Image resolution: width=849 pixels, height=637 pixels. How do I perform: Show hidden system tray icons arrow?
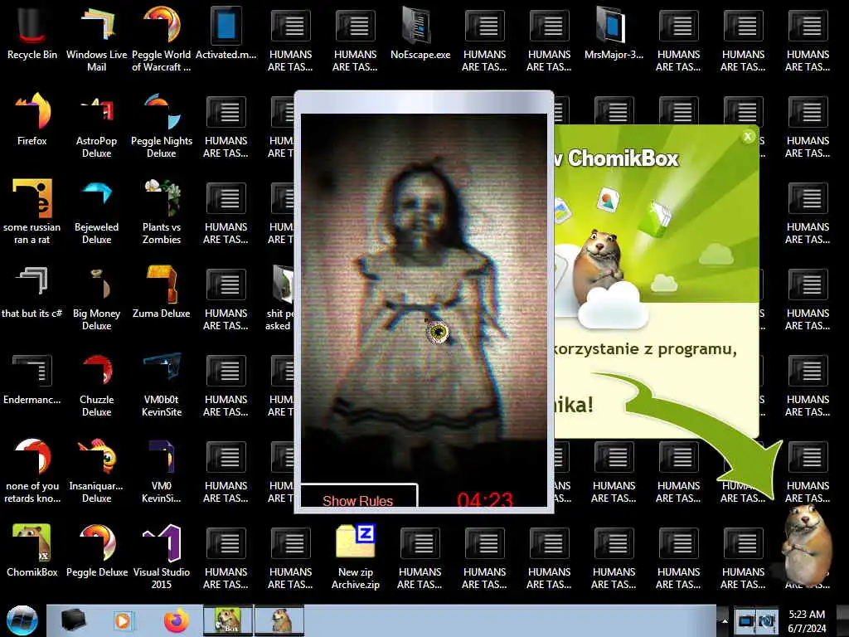click(725, 620)
